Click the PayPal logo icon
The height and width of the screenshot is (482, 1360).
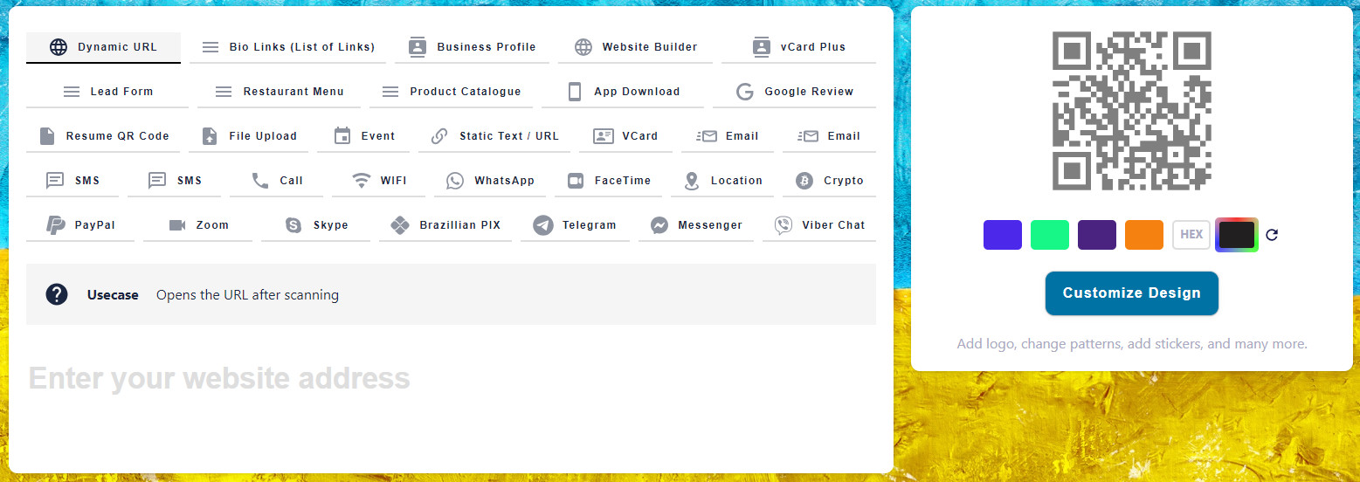pos(56,225)
